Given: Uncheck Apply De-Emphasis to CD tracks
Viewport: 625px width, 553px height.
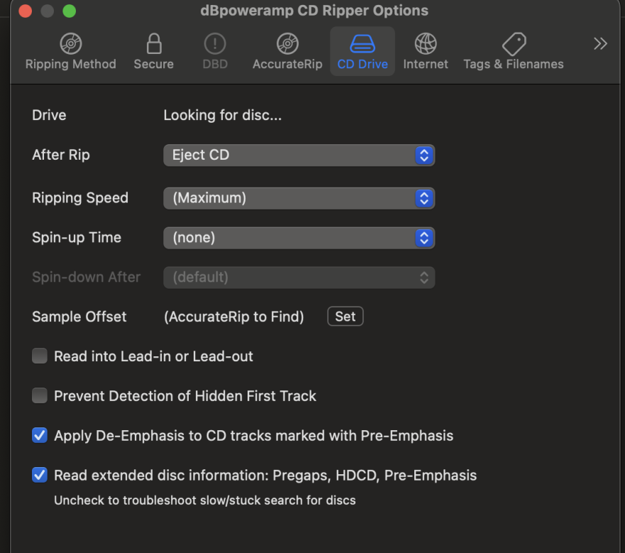Looking at the screenshot, I should click(40, 435).
